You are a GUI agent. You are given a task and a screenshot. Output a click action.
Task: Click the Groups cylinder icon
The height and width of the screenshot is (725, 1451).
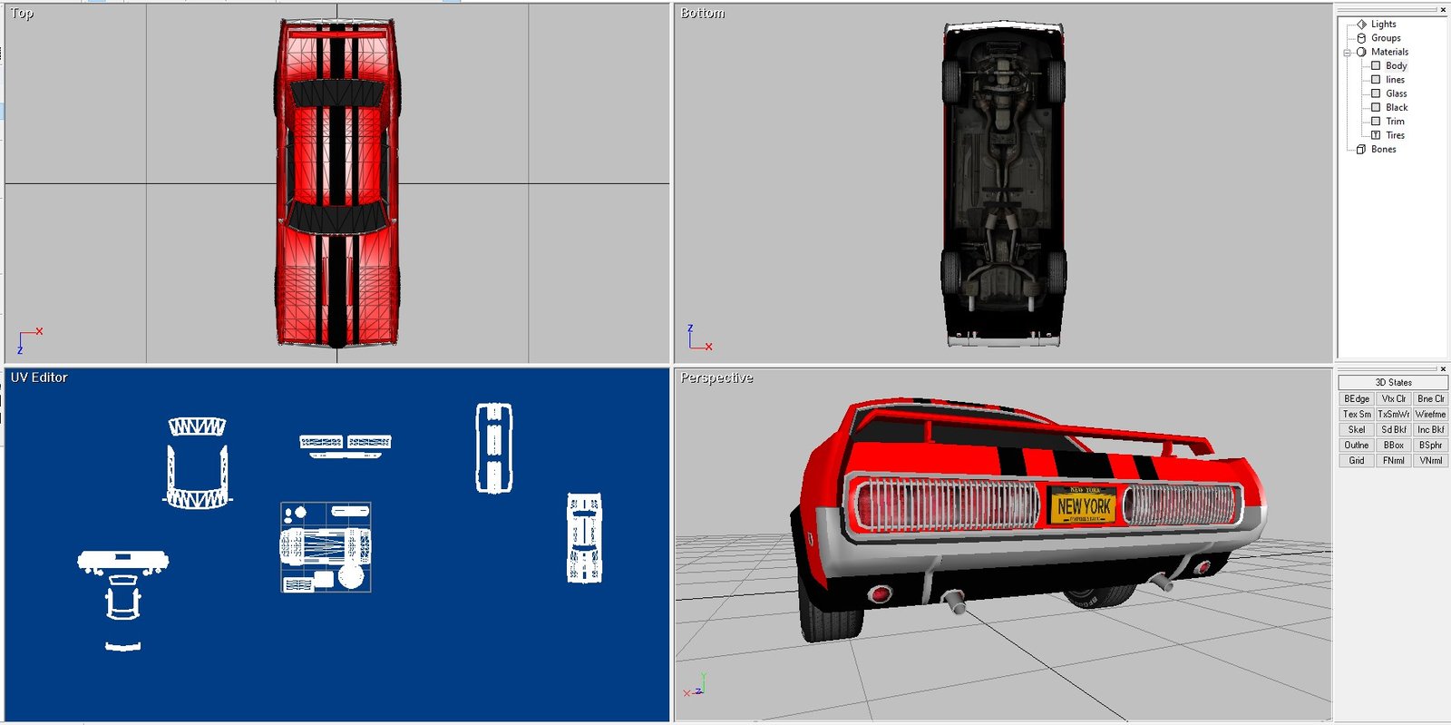click(x=1361, y=38)
